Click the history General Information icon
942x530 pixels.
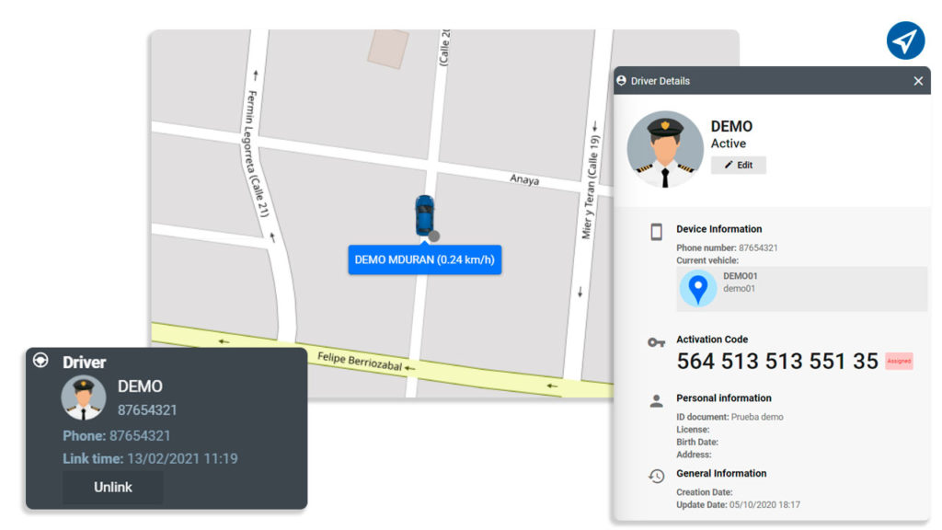pos(657,476)
